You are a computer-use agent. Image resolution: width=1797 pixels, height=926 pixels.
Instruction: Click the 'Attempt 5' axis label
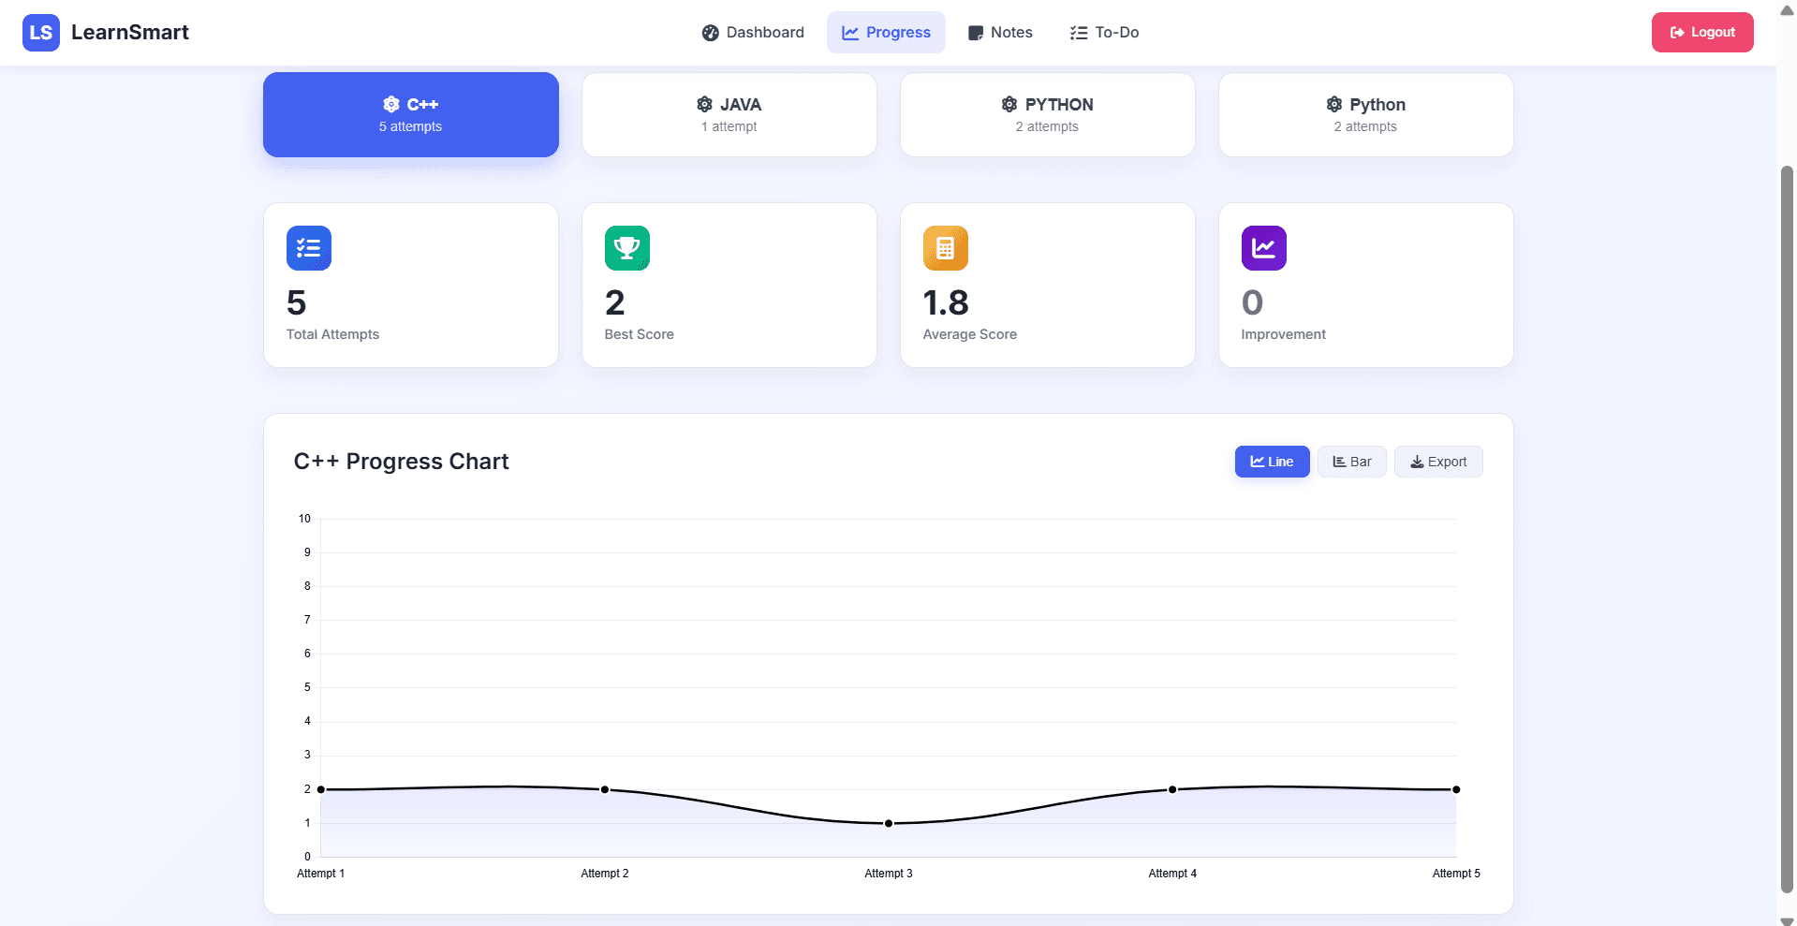tap(1456, 874)
